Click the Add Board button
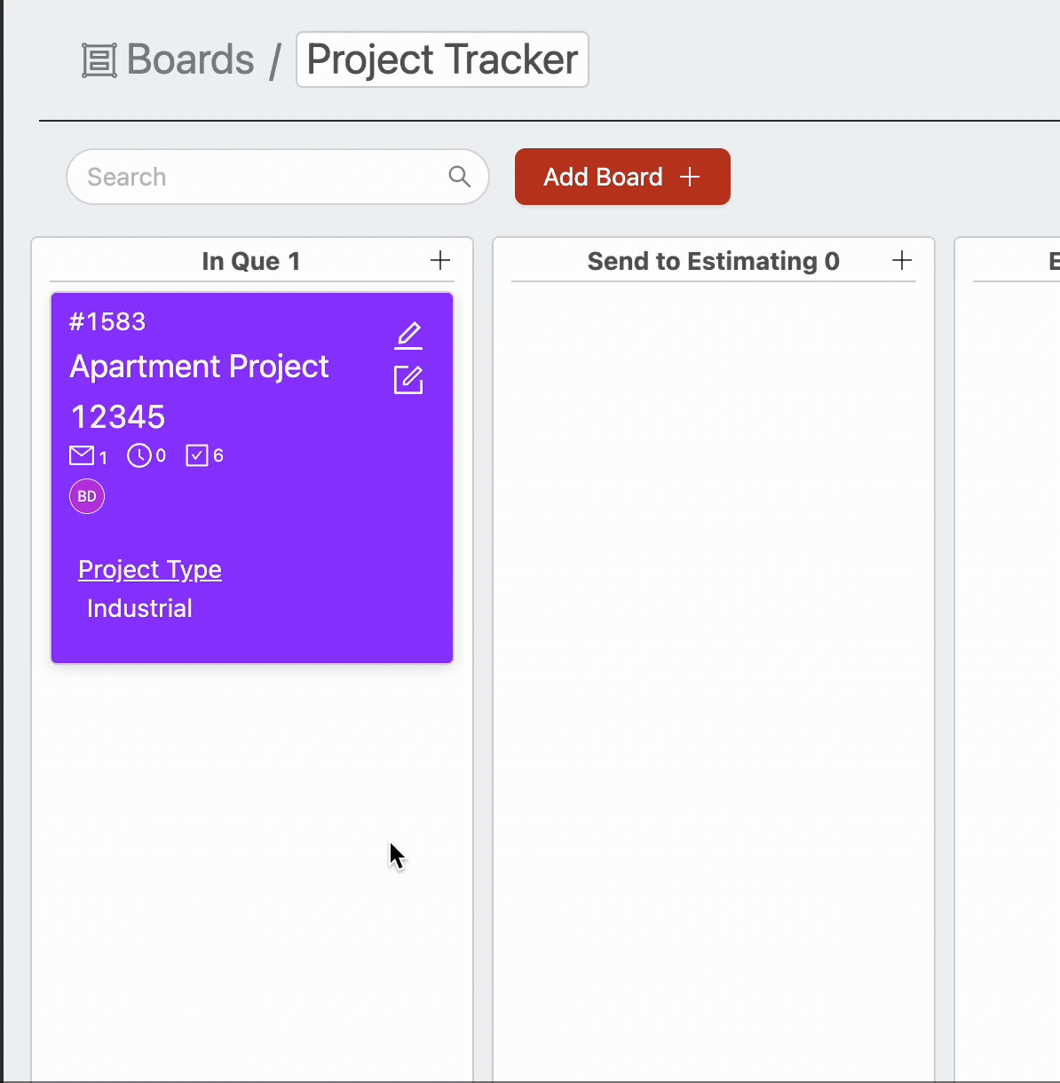Viewport: 1060px width, 1083px height. point(622,177)
